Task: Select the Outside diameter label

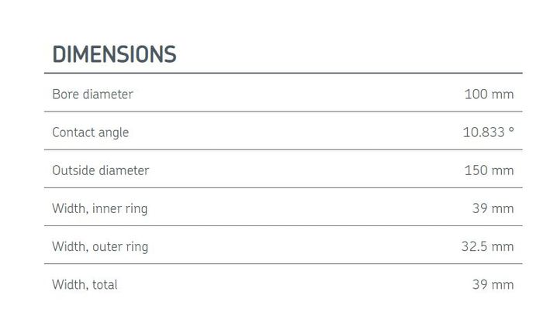Action: 100,170
